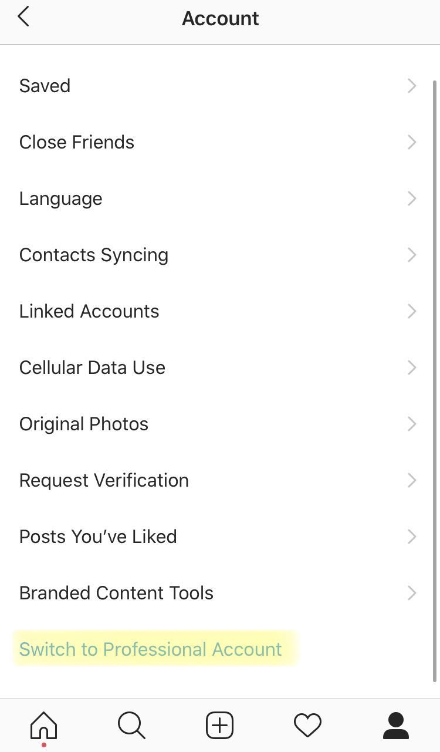Choose Request Verification
The image size is (440, 752).
click(104, 480)
